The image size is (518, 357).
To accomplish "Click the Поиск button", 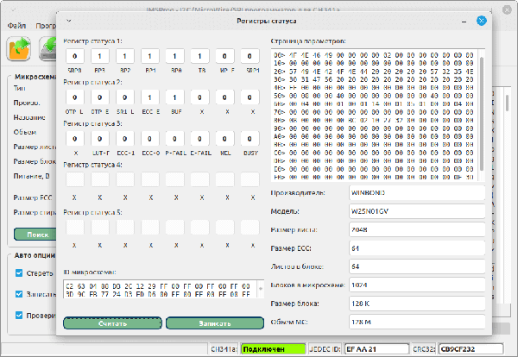I will 35,234.
